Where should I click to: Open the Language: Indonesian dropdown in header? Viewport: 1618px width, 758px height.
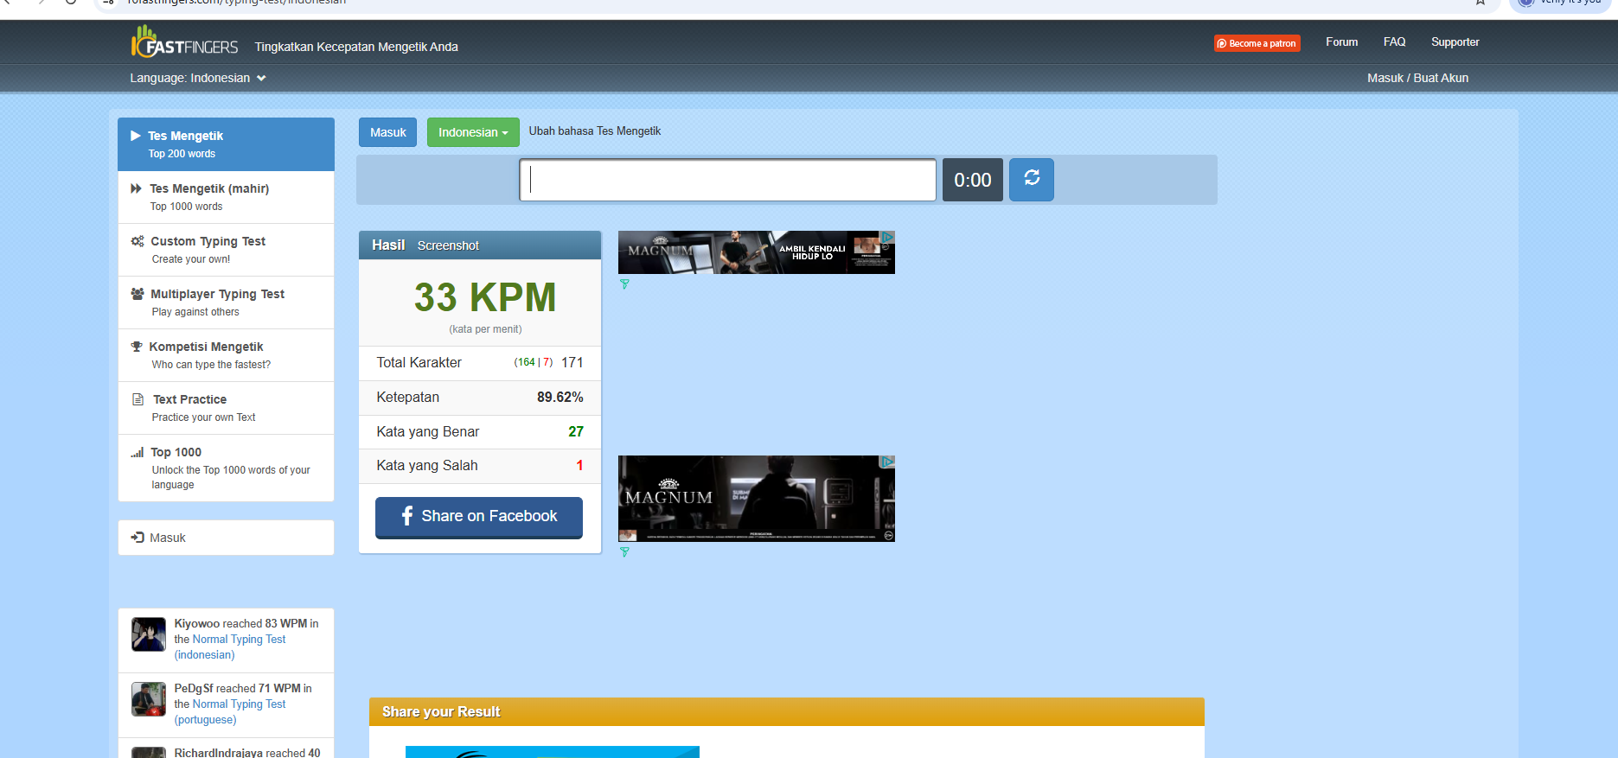[x=198, y=78]
